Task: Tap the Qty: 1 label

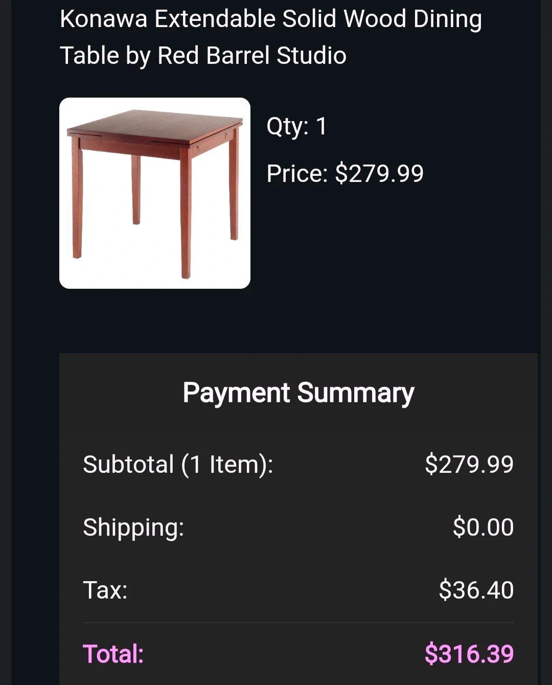Action: pos(296,126)
